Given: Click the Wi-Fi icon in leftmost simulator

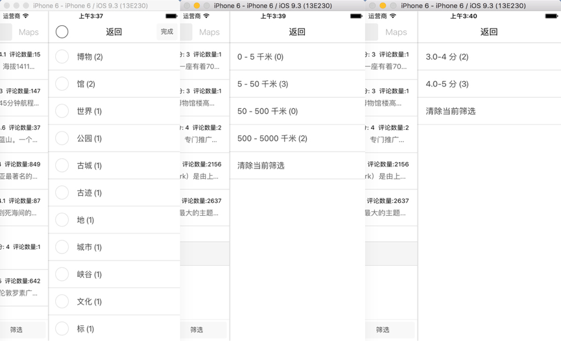Looking at the screenshot, I should [26, 16].
